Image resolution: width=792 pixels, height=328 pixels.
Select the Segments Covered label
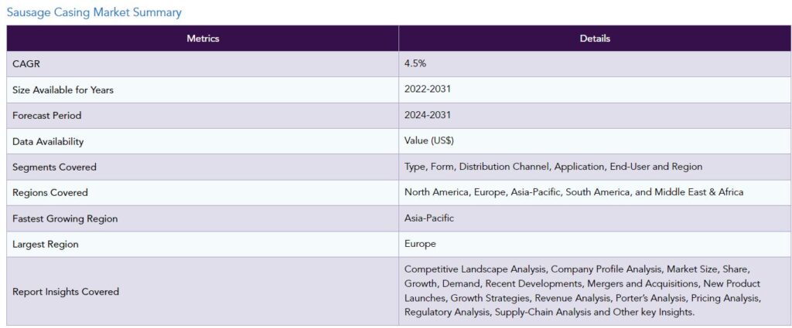coord(54,167)
